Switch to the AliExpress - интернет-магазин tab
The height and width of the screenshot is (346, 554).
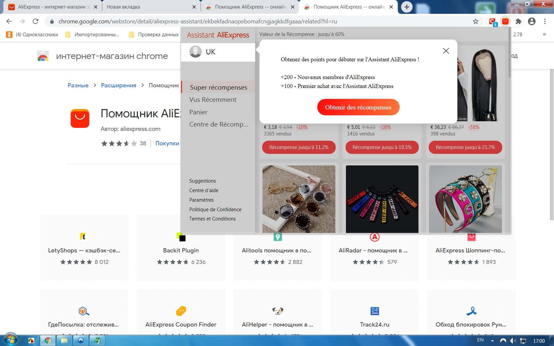pos(53,7)
